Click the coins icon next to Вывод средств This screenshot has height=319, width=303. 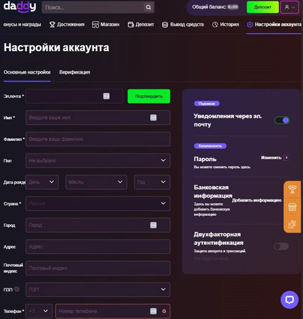point(165,25)
